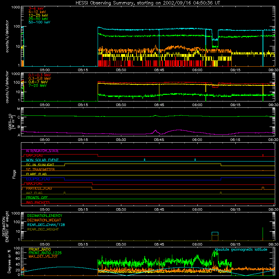Click the 05:45 tick under top plot
Image resolution: width=279 pixels, height=279 pixels.
[x=159, y=70]
